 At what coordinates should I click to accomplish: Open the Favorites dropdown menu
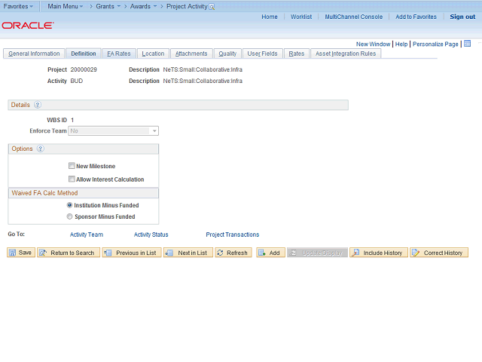point(18,6)
